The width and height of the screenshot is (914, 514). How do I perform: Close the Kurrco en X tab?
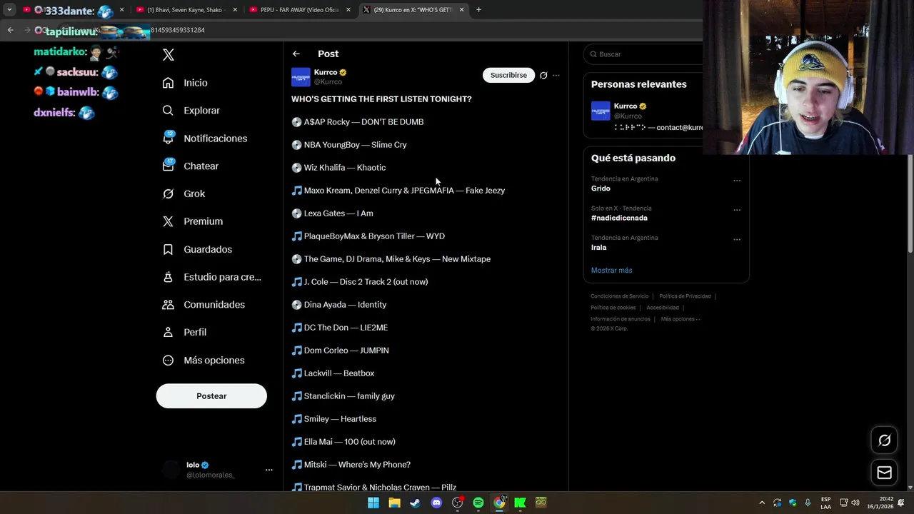click(x=462, y=10)
